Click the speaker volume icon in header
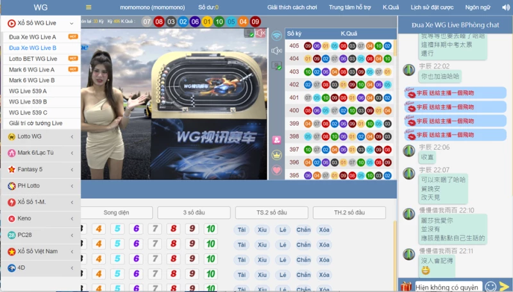The height and width of the screenshot is (292, 513). [506, 7]
